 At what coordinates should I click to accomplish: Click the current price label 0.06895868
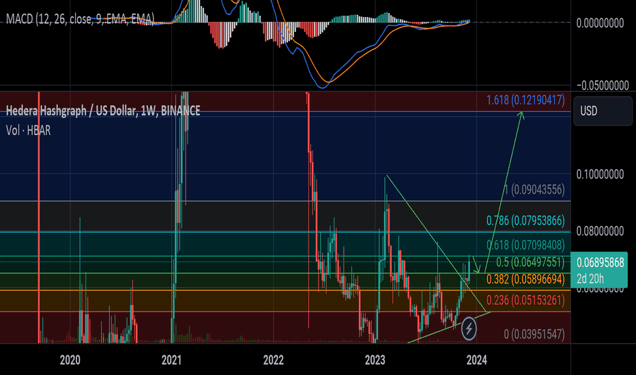point(600,262)
